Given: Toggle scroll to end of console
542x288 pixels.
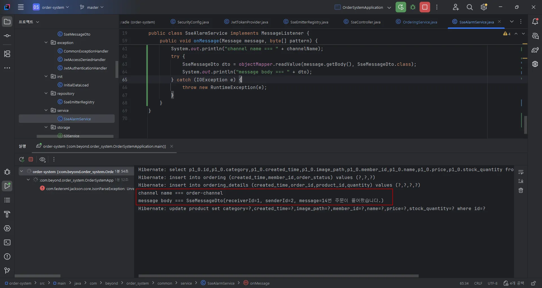Looking at the screenshot, I should click(521, 181).
